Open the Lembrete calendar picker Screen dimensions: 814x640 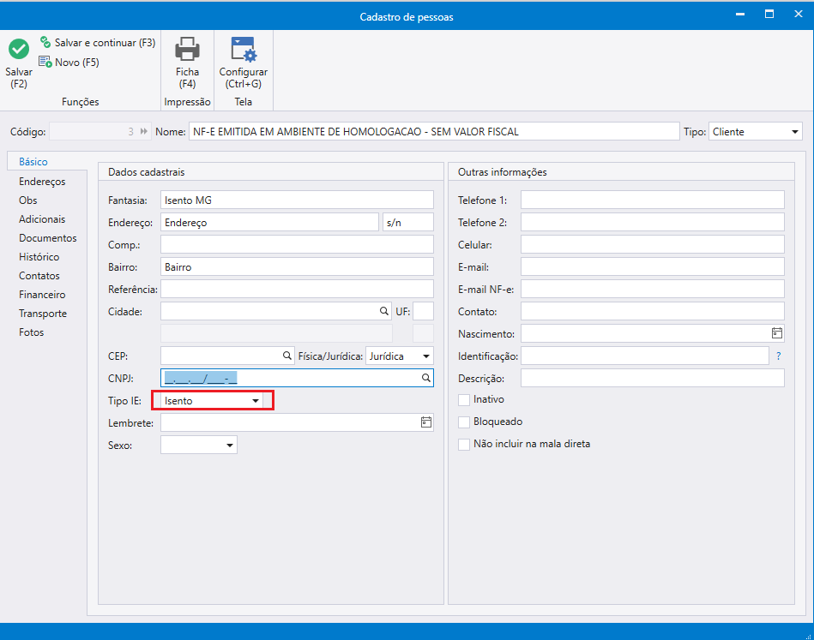[x=425, y=422]
